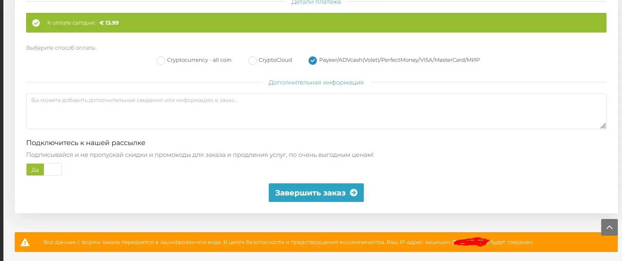
Task: Click the scroll-to-top arrow button
Action: click(x=610, y=227)
